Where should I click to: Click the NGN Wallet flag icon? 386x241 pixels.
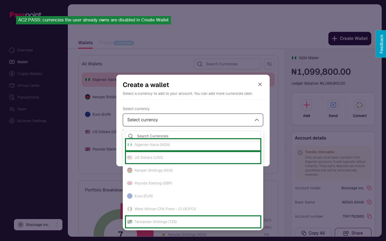[294, 58]
